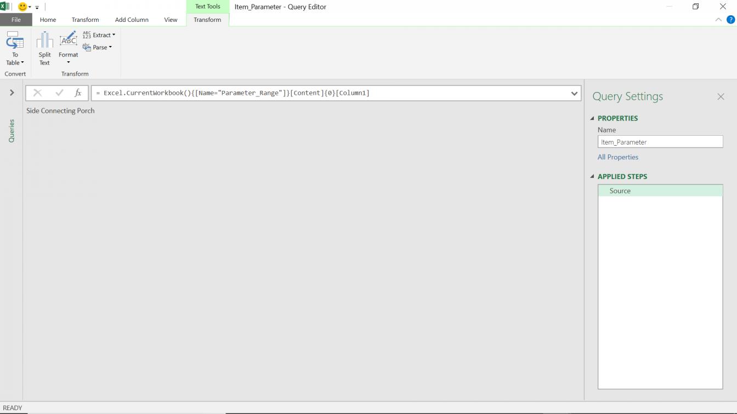The image size is (737, 414).
Task: Cancel the formula edit with X icon
Action: pos(37,93)
